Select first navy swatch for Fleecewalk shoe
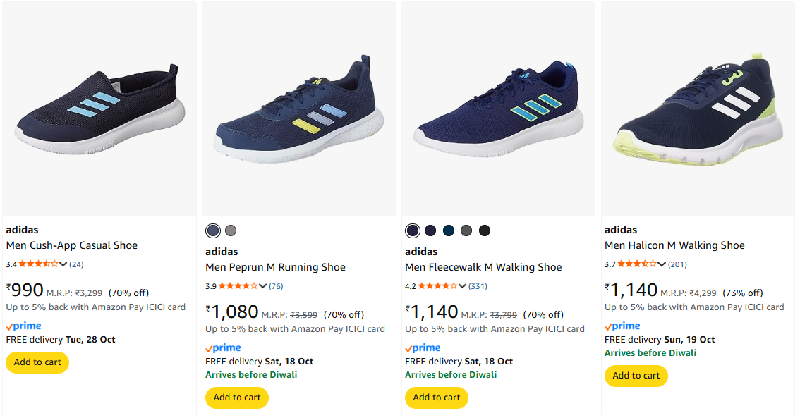 [413, 230]
